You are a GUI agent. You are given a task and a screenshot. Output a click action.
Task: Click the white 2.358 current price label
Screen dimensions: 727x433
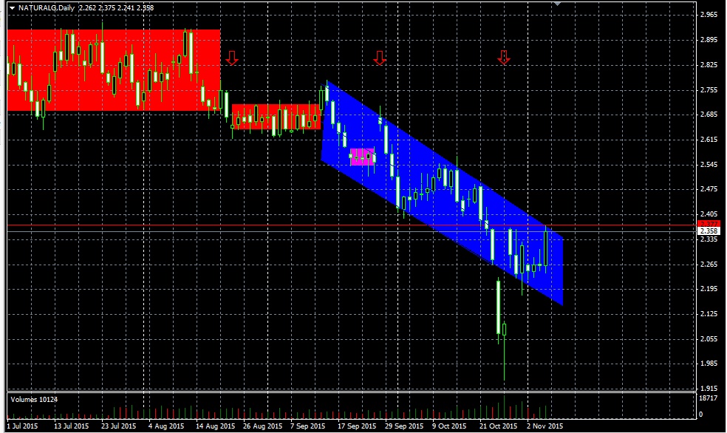click(x=709, y=231)
